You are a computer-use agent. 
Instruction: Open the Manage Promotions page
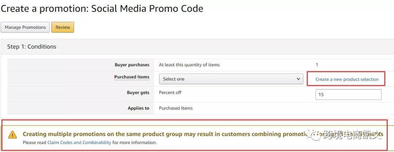(25, 27)
